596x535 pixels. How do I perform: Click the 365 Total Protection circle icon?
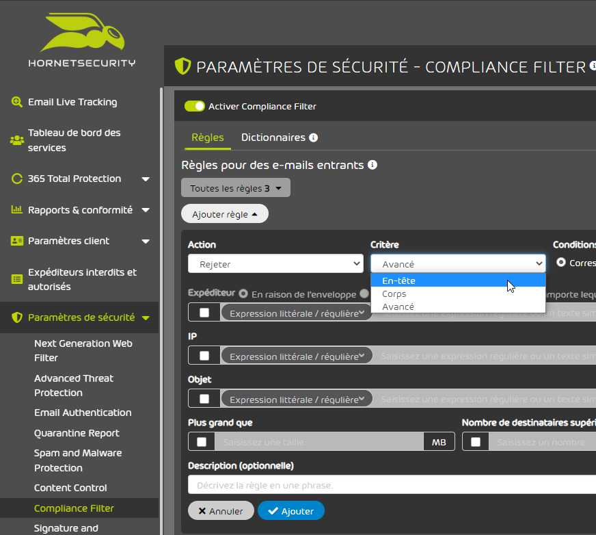[x=16, y=179]
